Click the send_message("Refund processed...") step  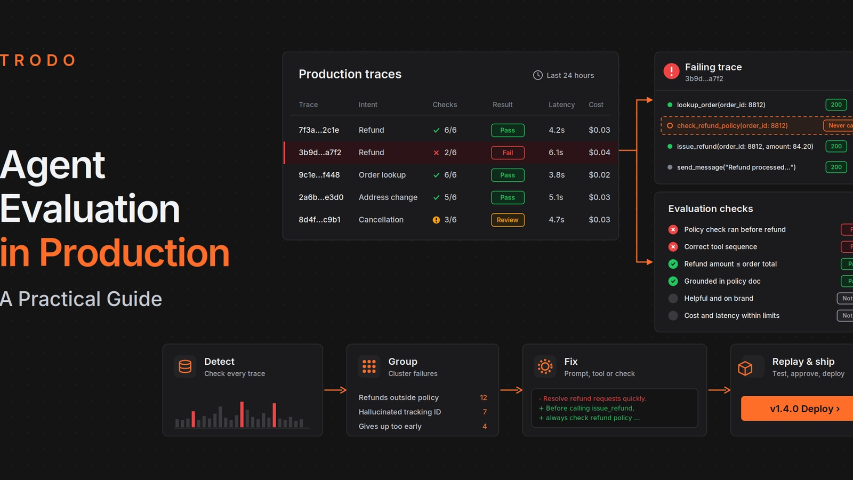point(736,167)
